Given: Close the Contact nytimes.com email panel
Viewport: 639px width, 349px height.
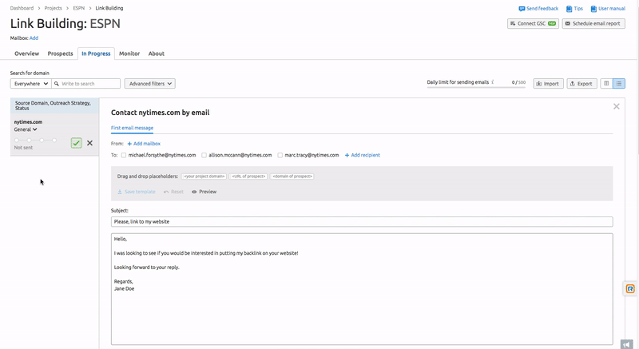Looking at the screenshot, I should (x=616, y=106).
